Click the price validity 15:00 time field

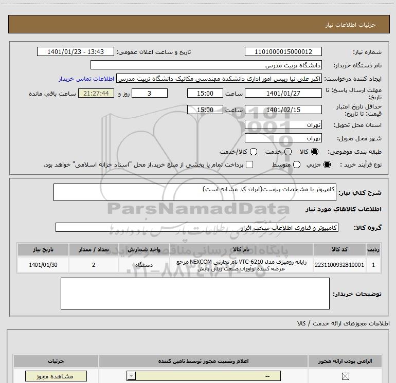click(205, 110)
